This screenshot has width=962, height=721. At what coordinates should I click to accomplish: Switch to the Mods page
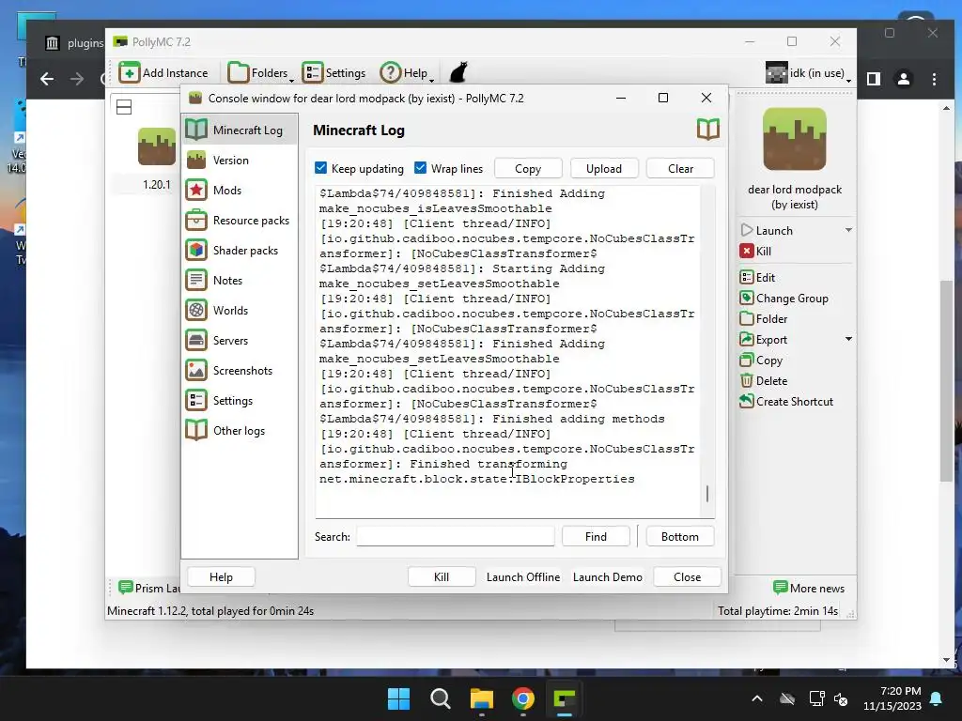[x=240, y=190]
